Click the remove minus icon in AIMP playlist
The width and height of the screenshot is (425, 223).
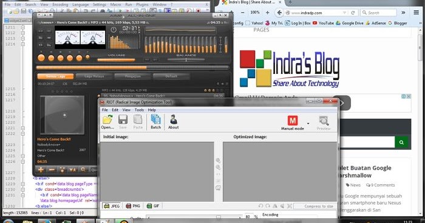coord(52,170)
